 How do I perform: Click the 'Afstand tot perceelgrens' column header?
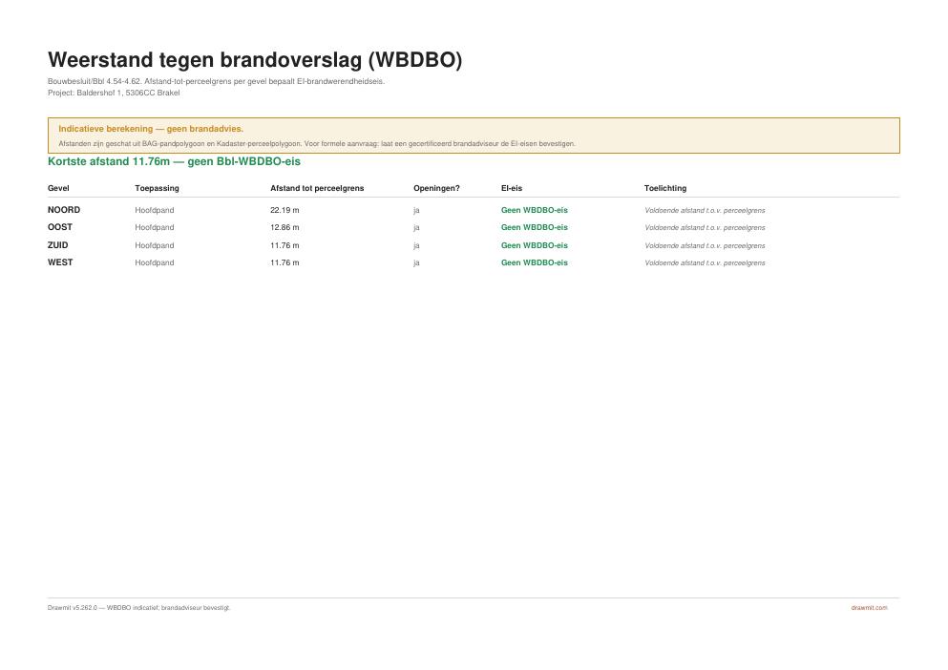[317, 188]
